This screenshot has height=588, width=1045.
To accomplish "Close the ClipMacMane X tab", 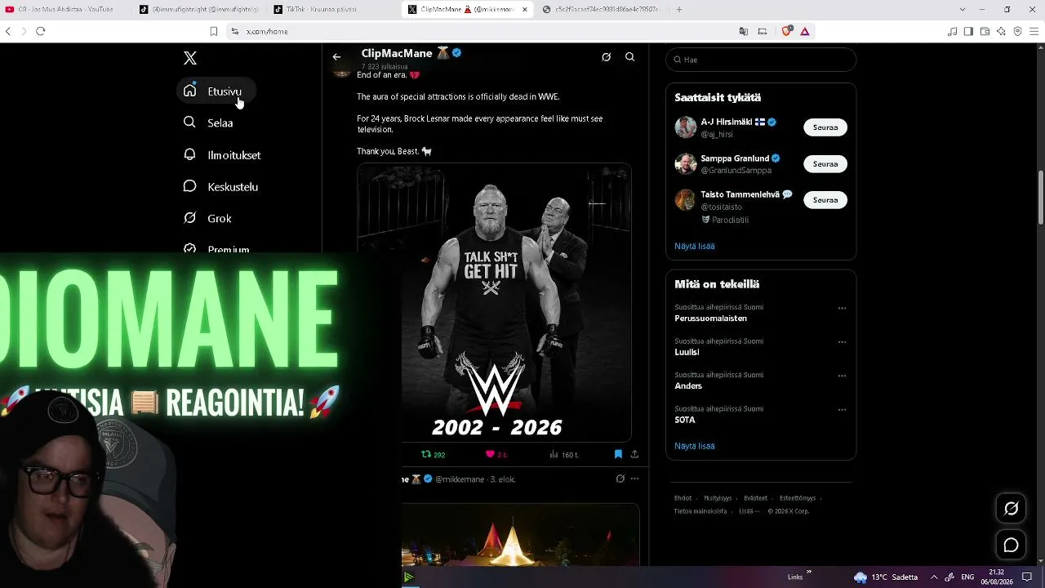I will (x=524, y=10).
